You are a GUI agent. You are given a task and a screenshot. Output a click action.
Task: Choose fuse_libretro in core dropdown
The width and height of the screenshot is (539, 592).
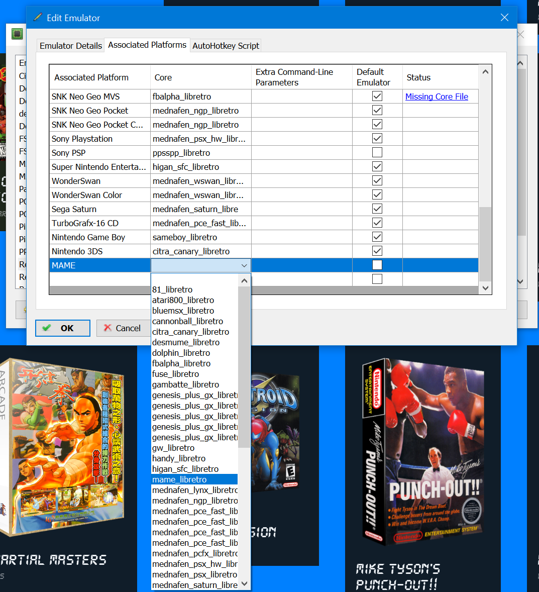(x=194, y=374)
